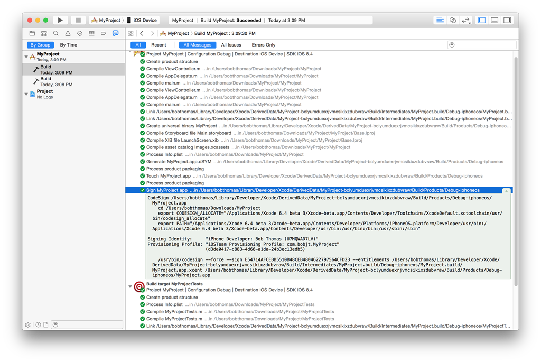The width and height of the screenshot is (541, 362).
Task: Open the Issue navigator warning icon
Action: pyautogui.click(x=68, y=33)
